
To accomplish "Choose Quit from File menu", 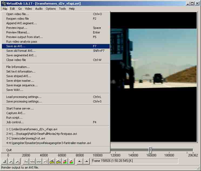I will point(56,150).
